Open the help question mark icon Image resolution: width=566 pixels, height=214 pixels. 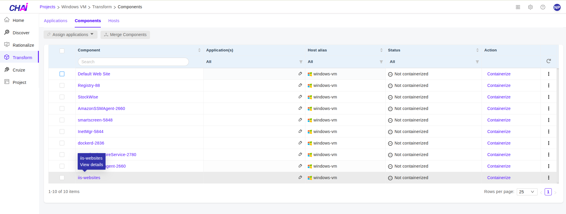click(543, 7)
